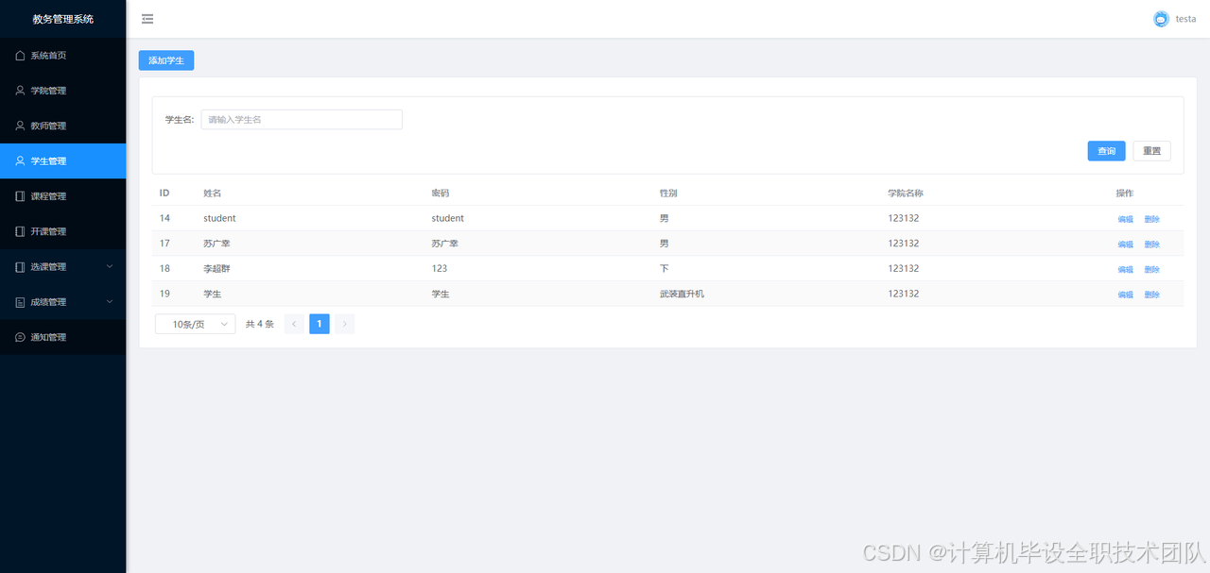Image resolution: width=1210 pixels, height=573 pixels.
Task: Edit the 李超群 row
Action: coord(1125,269)
